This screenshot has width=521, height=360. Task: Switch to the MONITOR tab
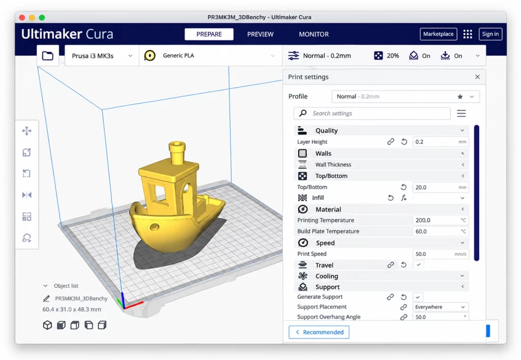click(x=313, y=34)
